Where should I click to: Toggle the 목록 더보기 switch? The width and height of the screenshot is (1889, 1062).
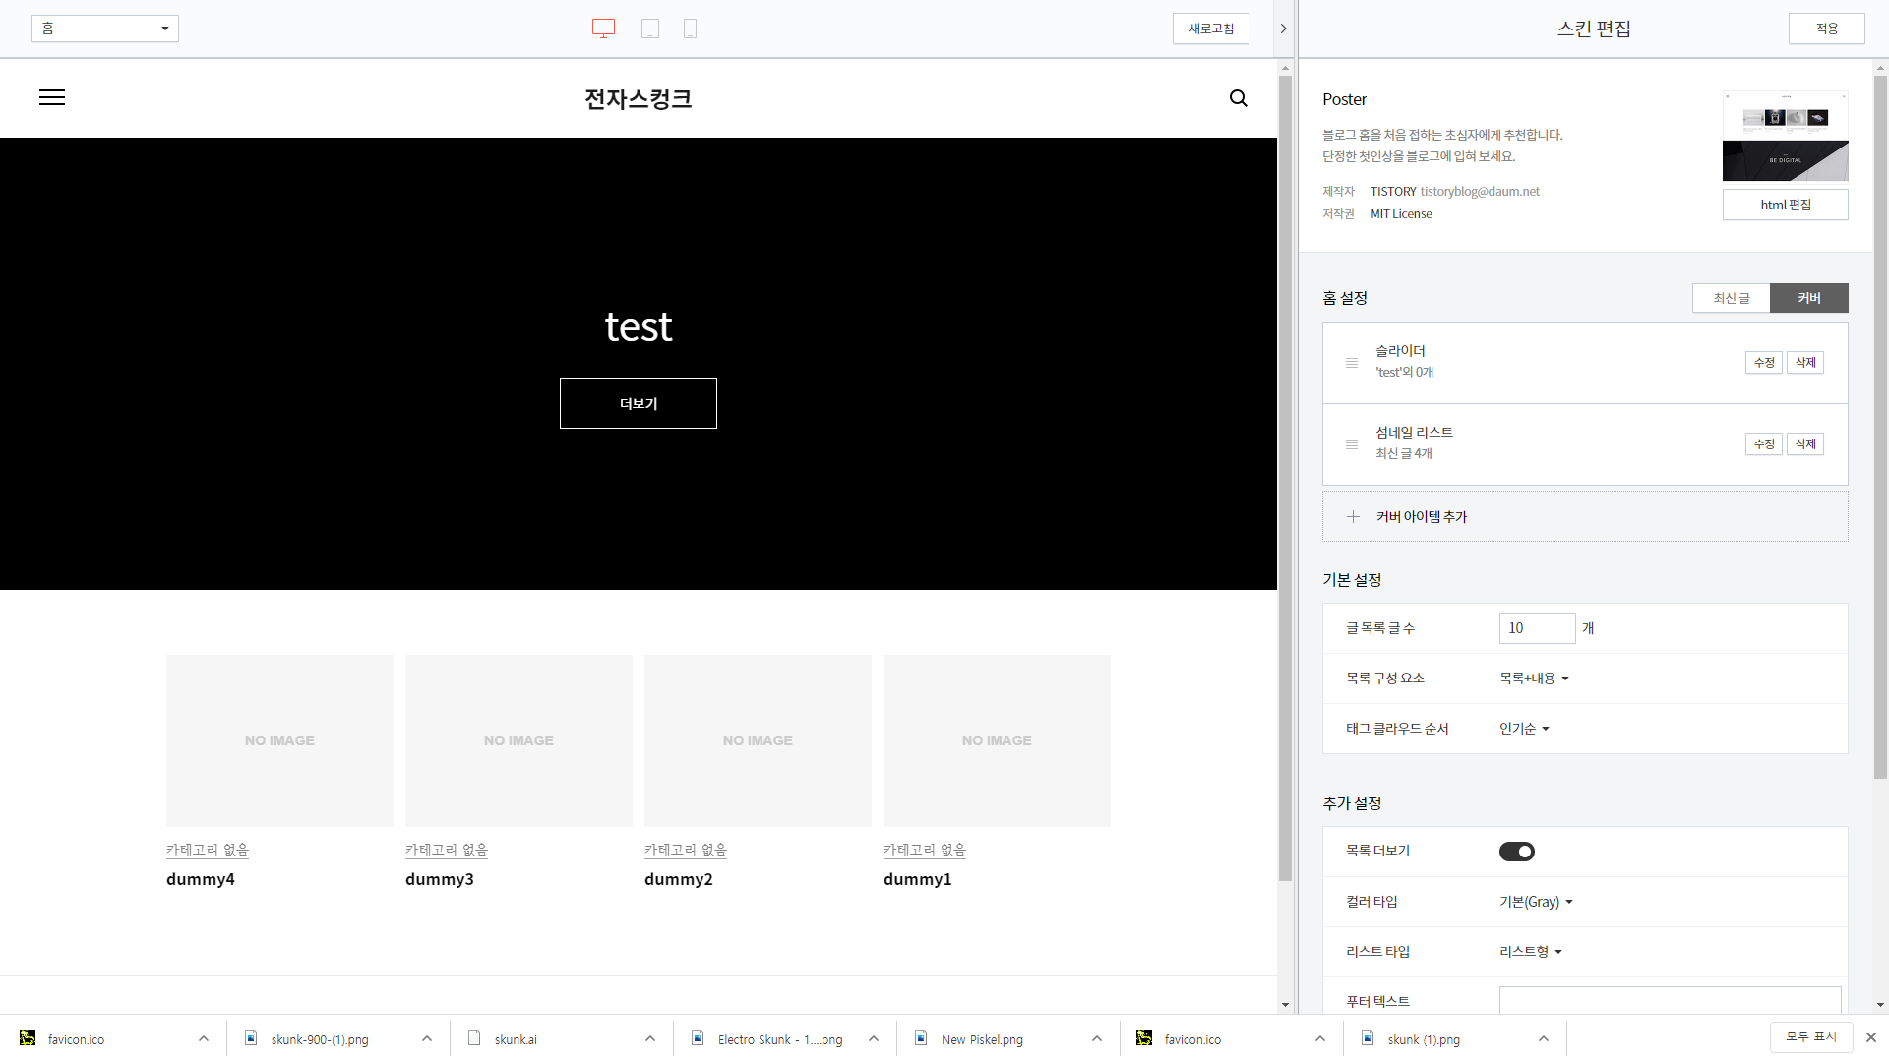coord(1516,852)
